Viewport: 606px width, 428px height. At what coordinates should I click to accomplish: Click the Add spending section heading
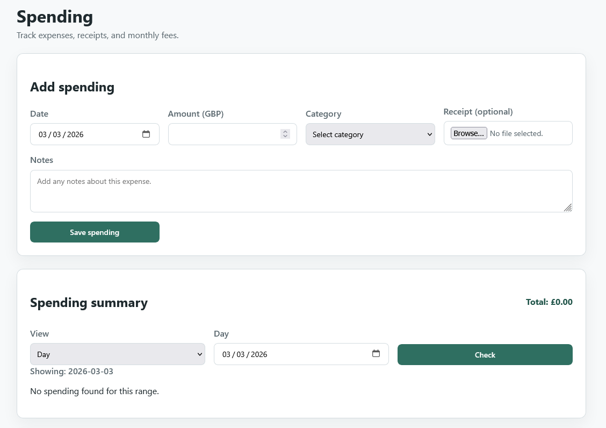(x=72, y=87)
